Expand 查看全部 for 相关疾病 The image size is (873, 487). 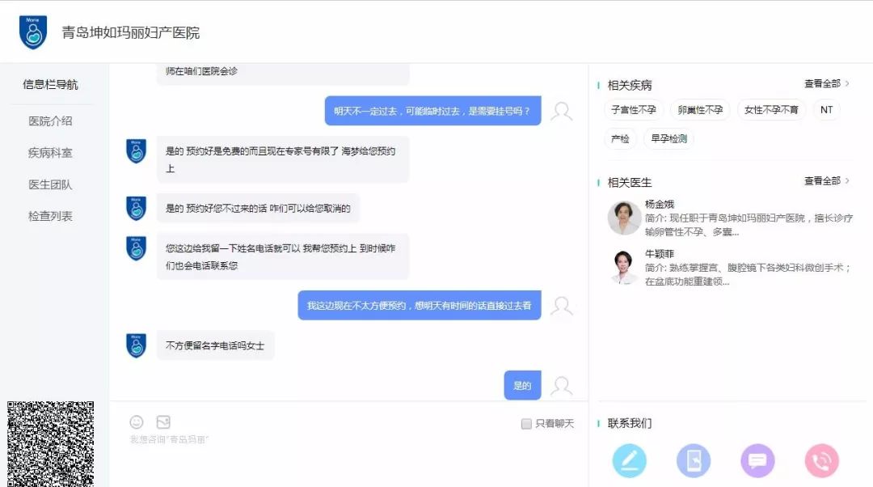point(827,83)
